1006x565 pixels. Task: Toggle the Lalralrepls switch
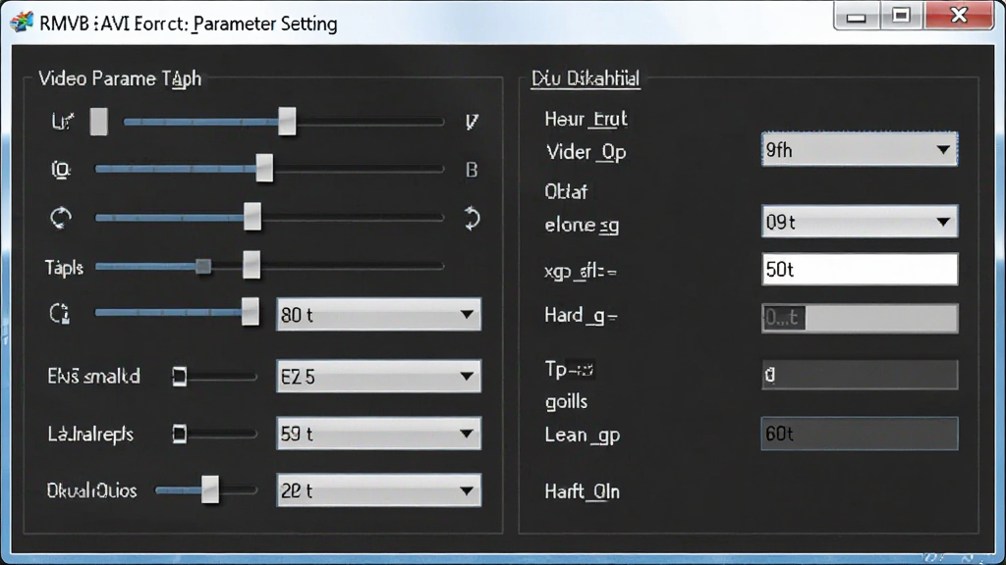pos(180,435)
